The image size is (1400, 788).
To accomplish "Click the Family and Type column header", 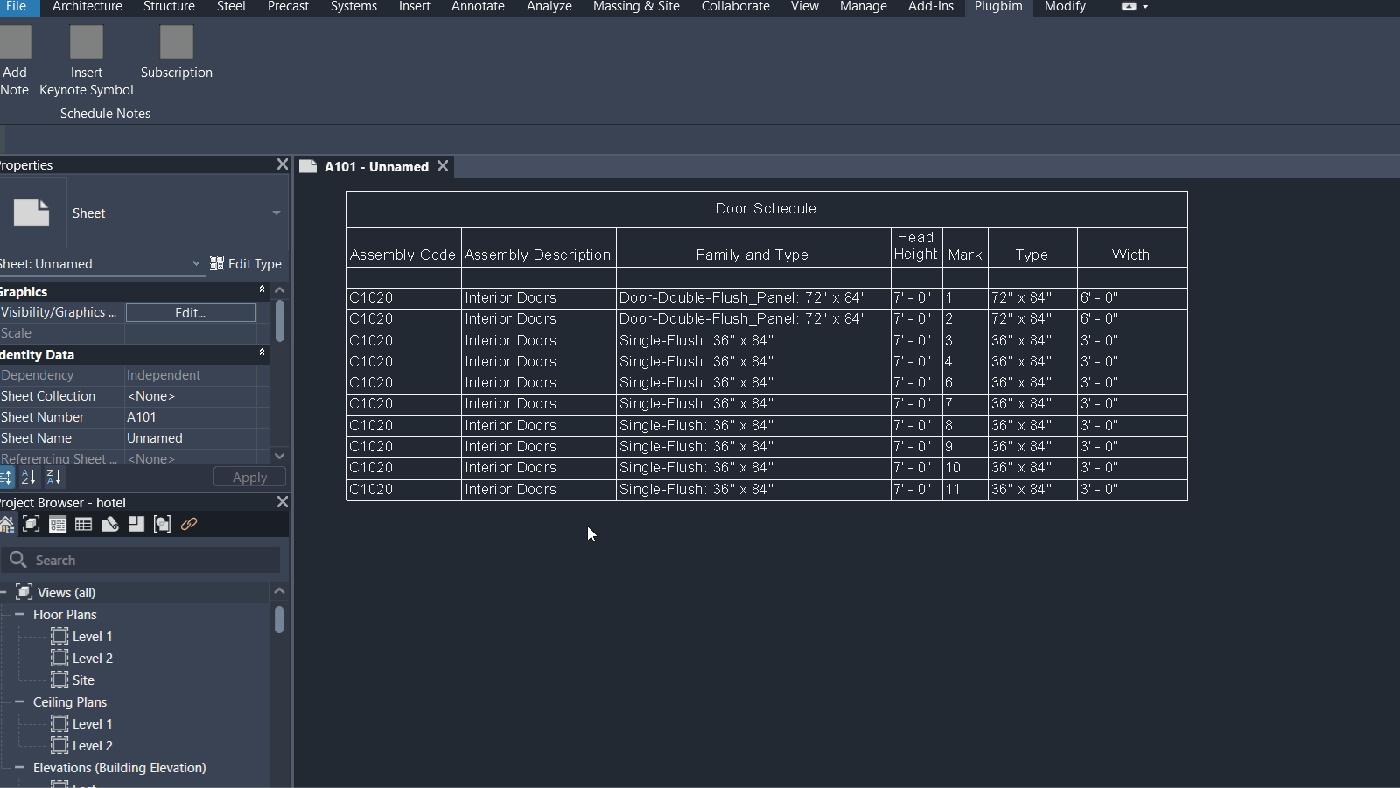I will (752, 248).
